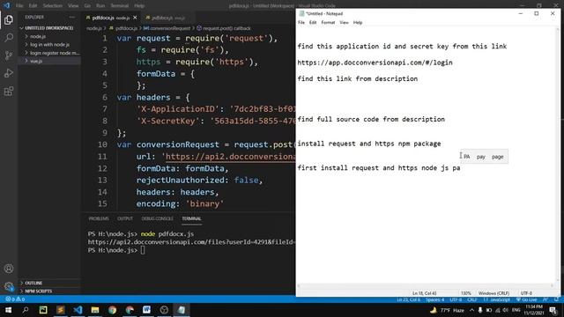Open Windows taskbar search

tap(26, 310)
